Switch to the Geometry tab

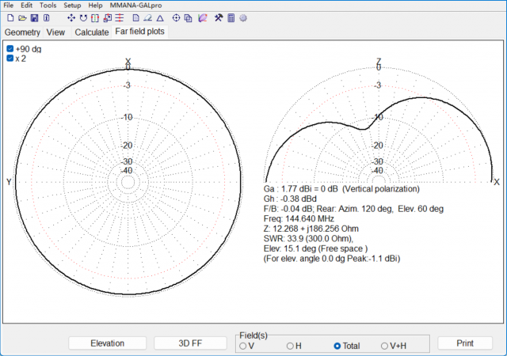(x=22, y=32)
